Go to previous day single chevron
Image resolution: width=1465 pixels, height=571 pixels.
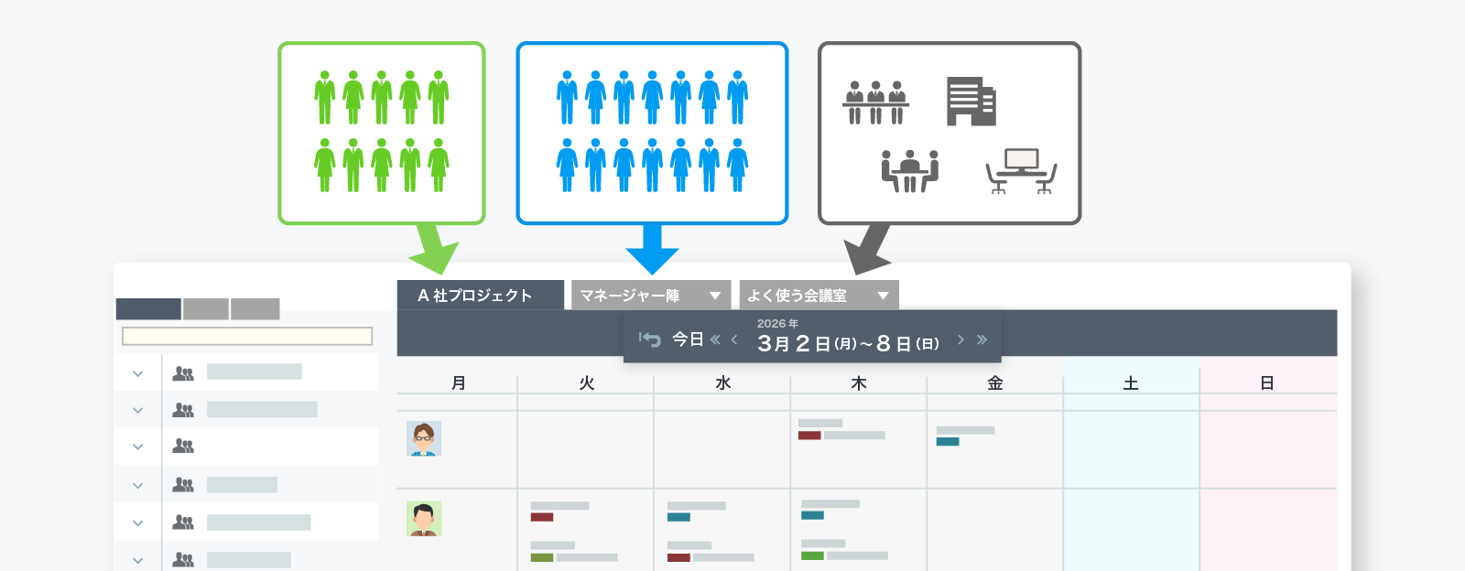[x=734, y=339]
